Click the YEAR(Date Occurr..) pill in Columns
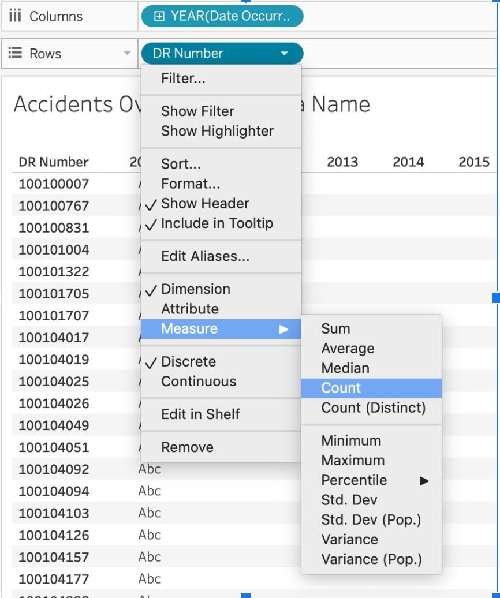 [x=222, y=16]
